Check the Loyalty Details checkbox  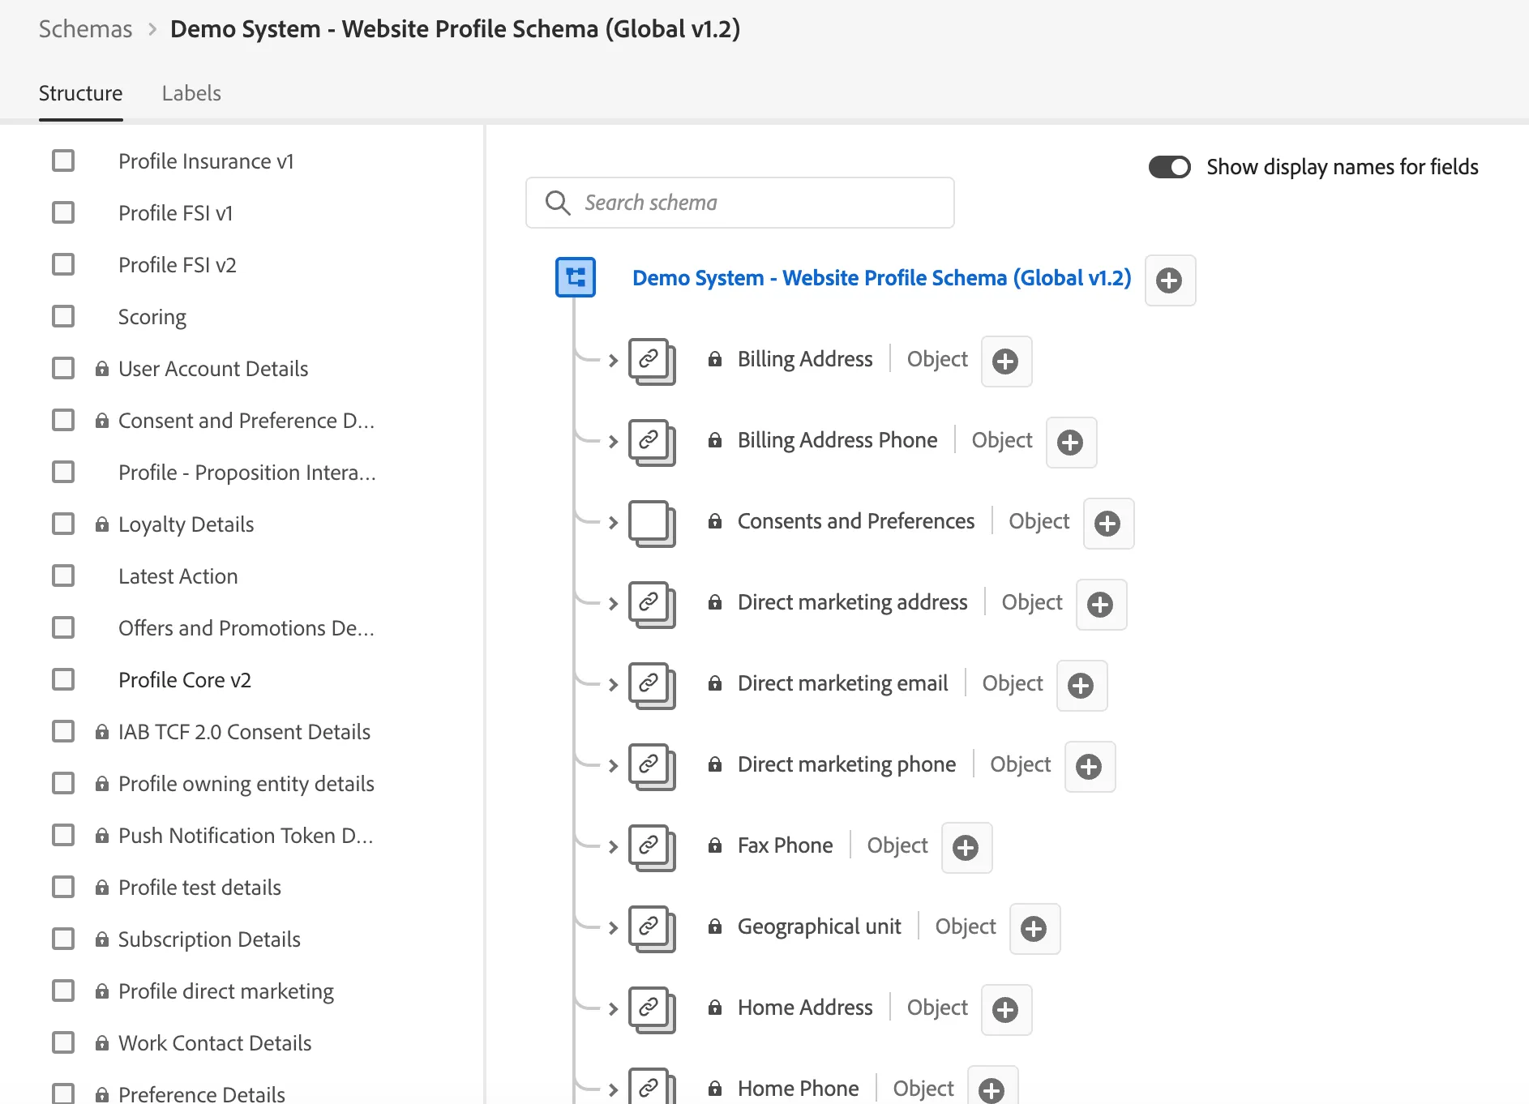[x=63, y=524]
